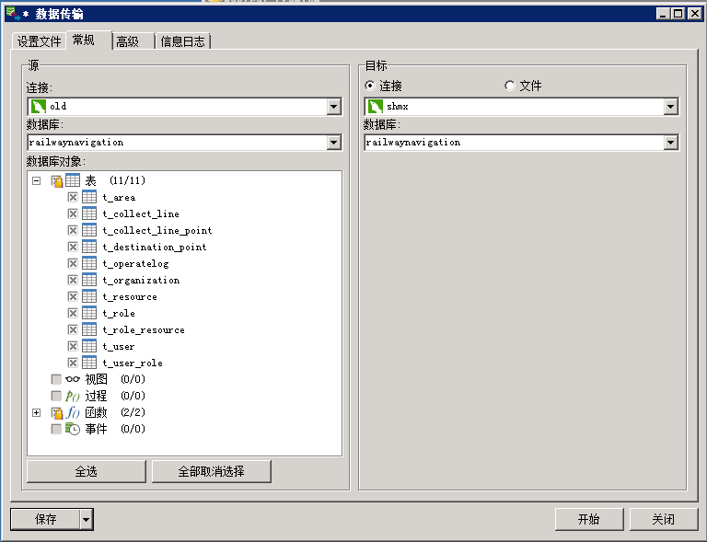The width and height of the screenshot is (707, 542).
Task: Switch to the 常规 tab
Action: pyautogui.click(x=89, y=40)
